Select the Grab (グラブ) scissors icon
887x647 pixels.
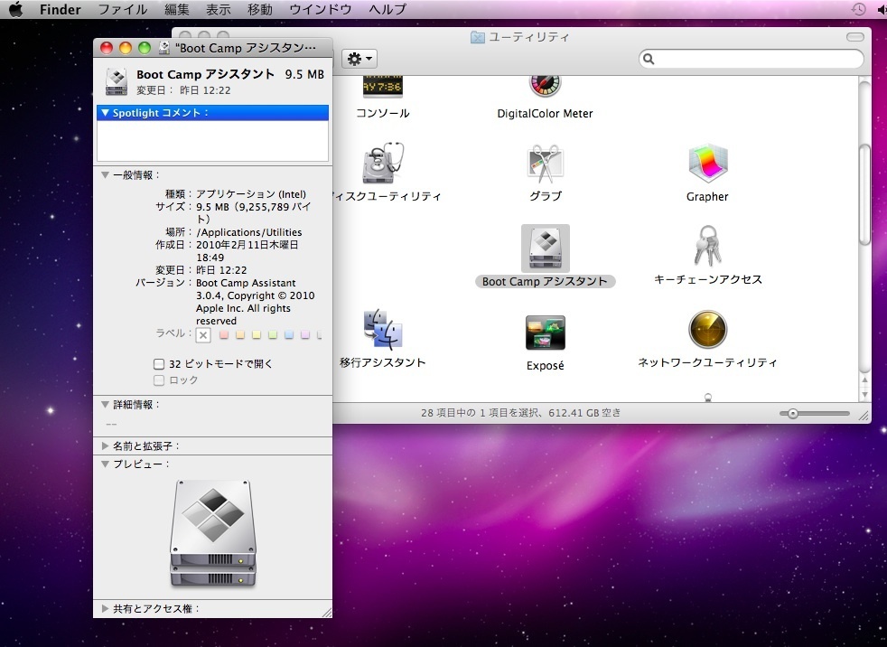click(x=545, y=164)
